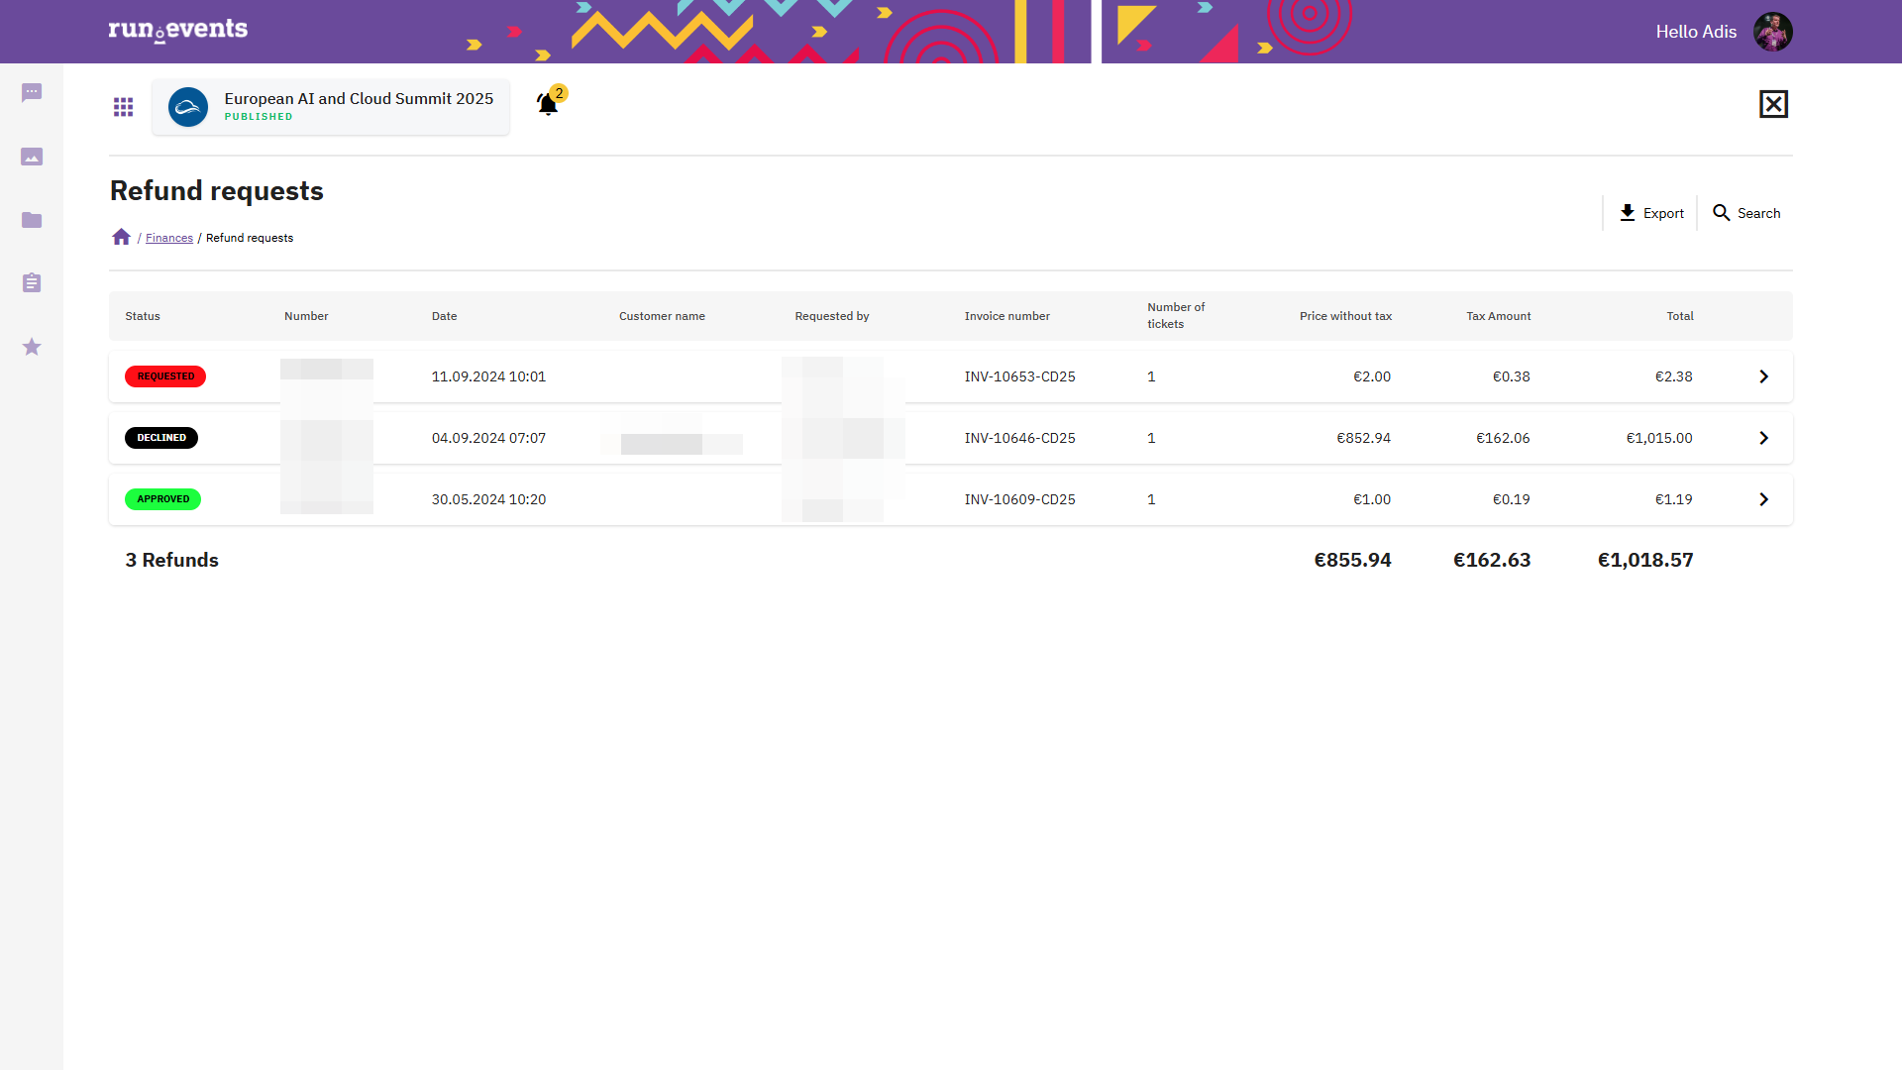The image size is (1902, 1070).
Task: Click the run.events logo
Action: 178,30
